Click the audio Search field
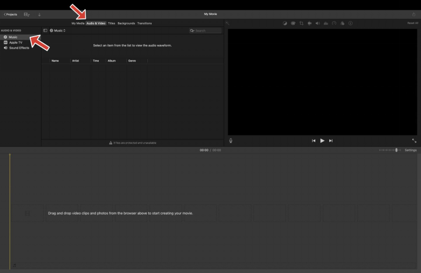The image size is (421, 273). [206, 31]
